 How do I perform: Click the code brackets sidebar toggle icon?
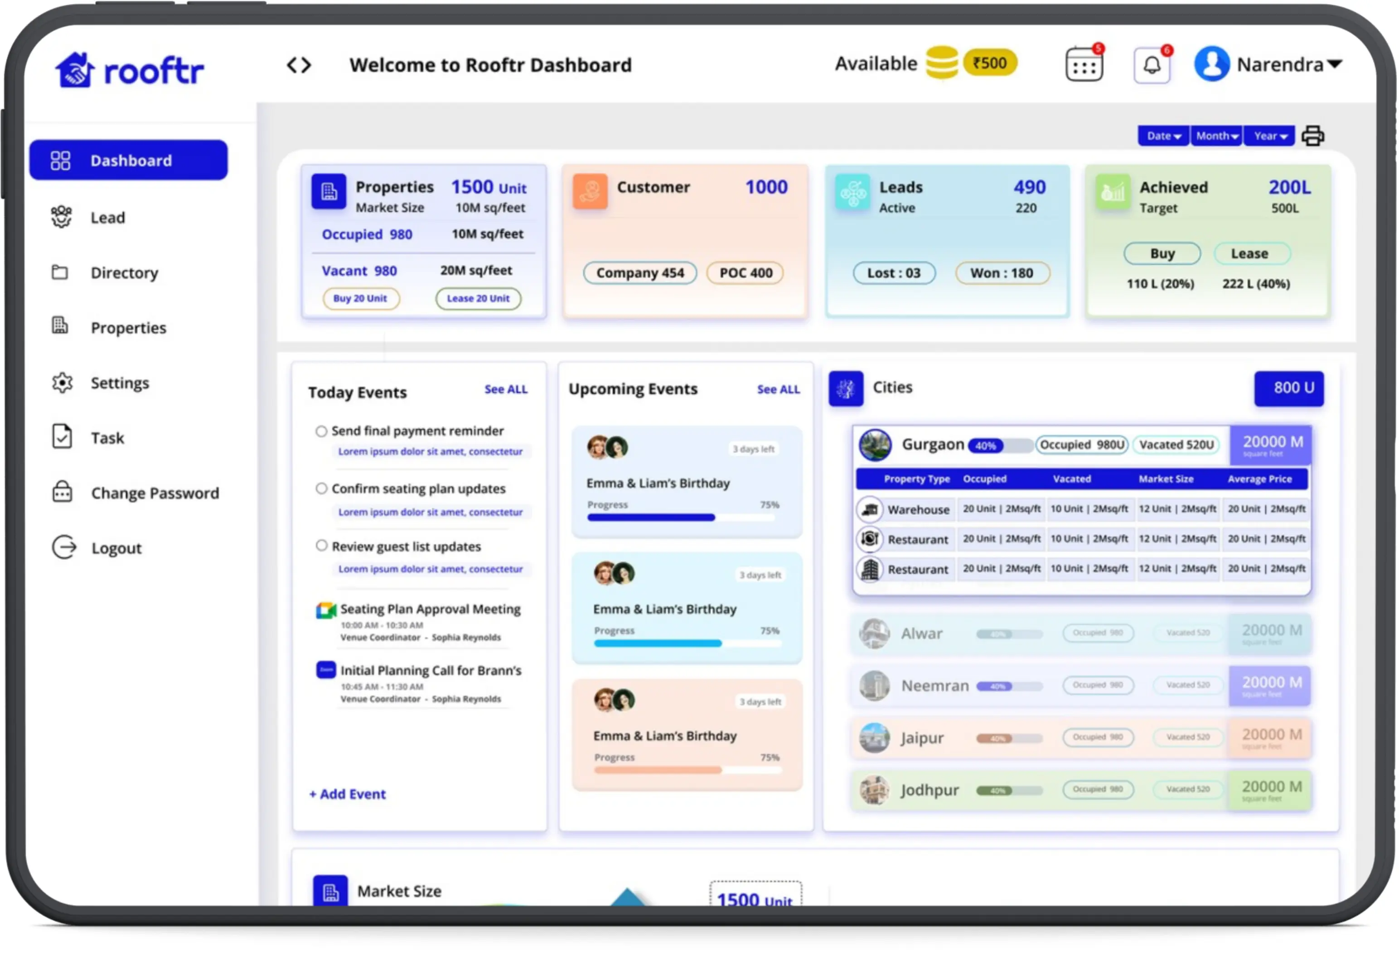point(299,65)
